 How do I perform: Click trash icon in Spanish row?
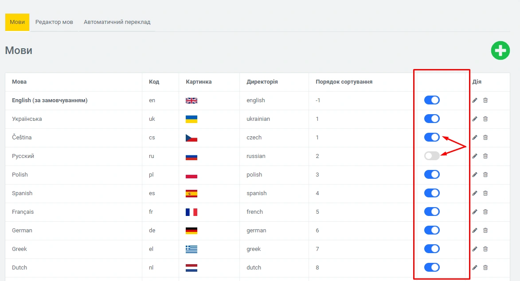coord(485,193)
